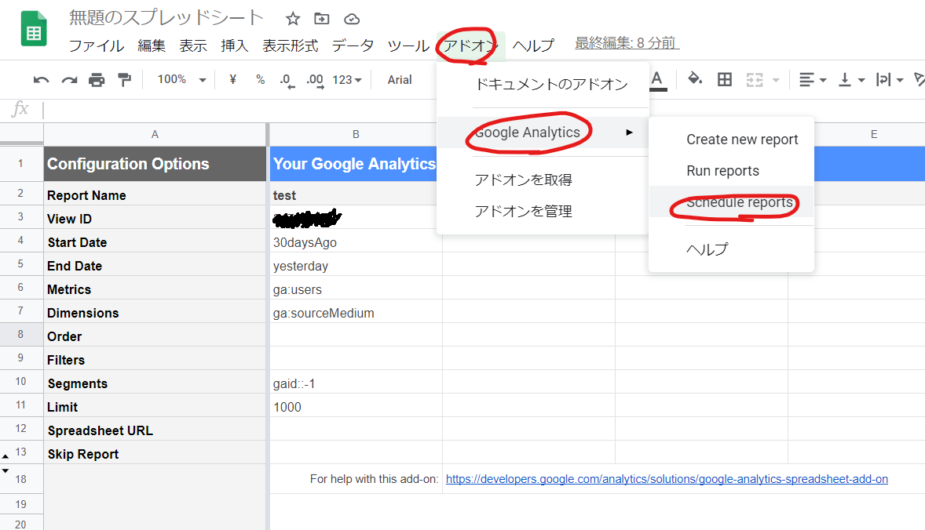Increase decimal places

coord(315,81)
